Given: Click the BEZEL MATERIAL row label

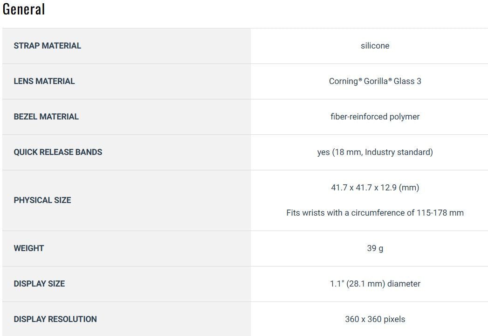Looking at the screenshot, I should pos(46,117).
